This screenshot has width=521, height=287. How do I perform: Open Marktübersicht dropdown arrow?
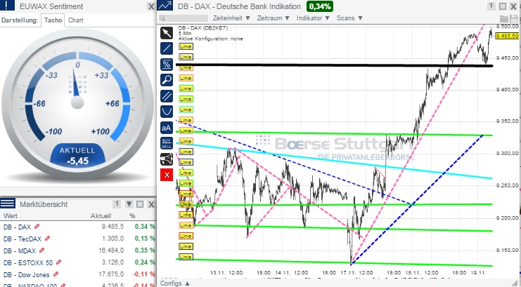(129, 204)
